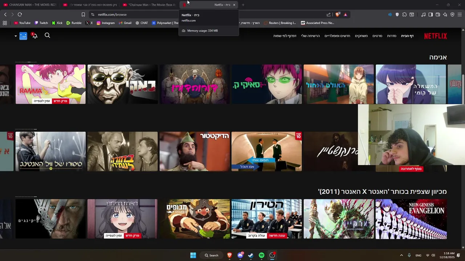
Task: Open Discord from the taskbar
Action: 240,255
